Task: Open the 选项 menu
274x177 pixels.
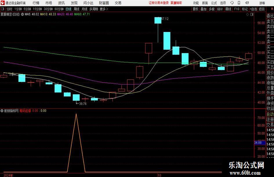Action: [x=223, y=3]
